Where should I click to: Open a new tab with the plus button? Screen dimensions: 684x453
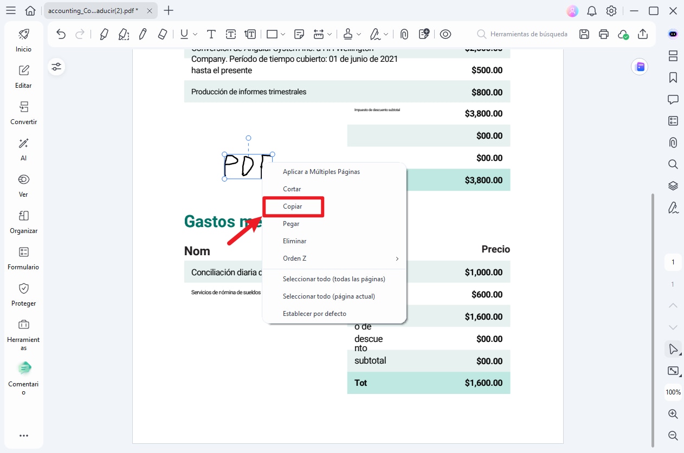tap(169, 10)
